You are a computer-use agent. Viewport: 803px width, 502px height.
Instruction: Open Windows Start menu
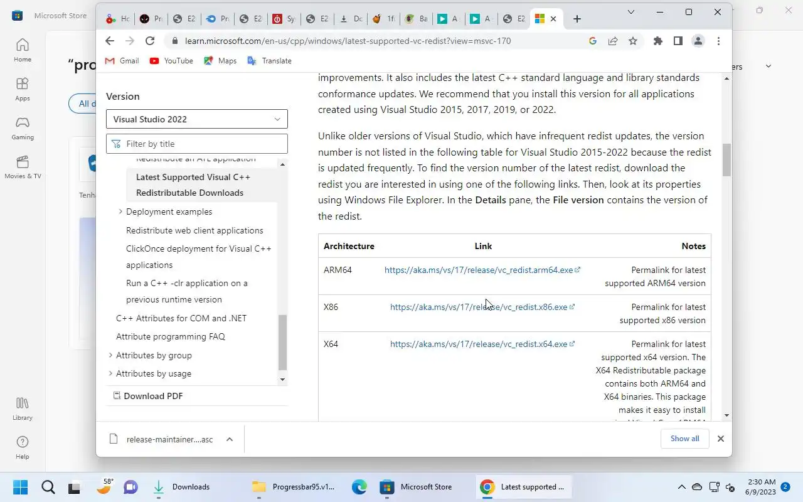click(20, 487)
